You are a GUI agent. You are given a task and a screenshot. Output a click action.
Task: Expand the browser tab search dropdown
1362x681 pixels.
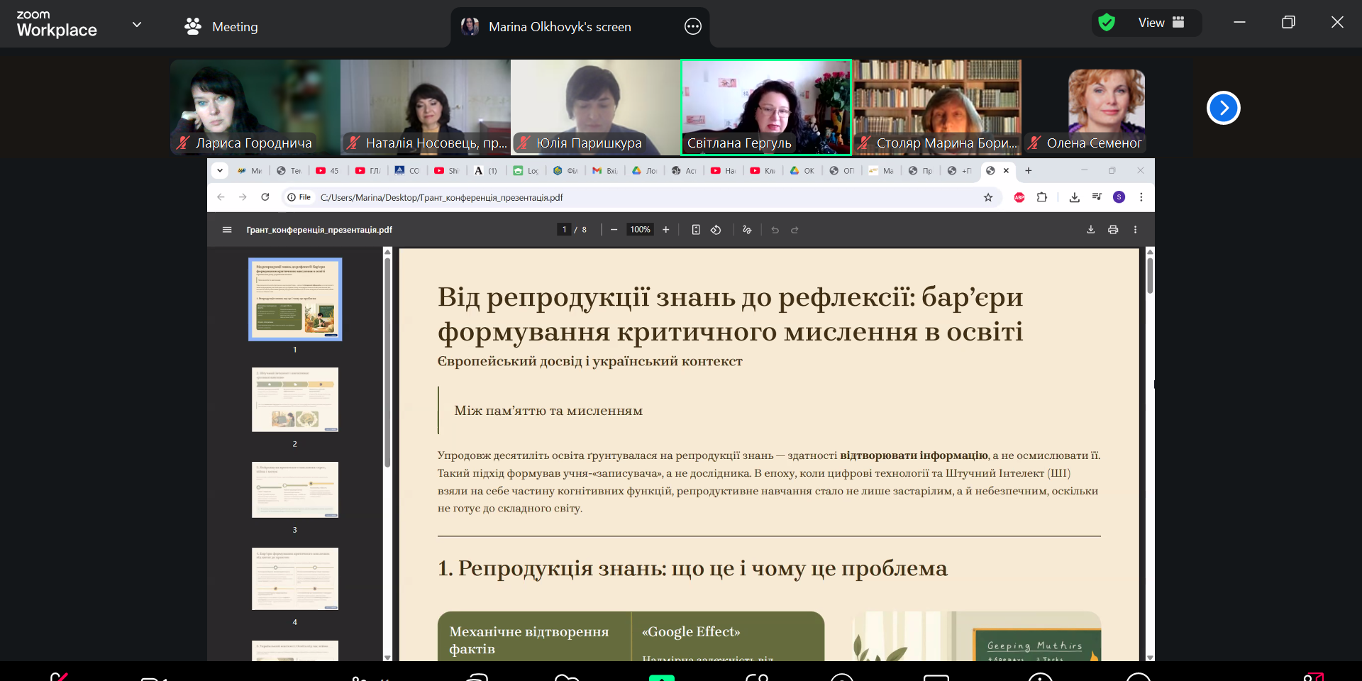(220, 170)
